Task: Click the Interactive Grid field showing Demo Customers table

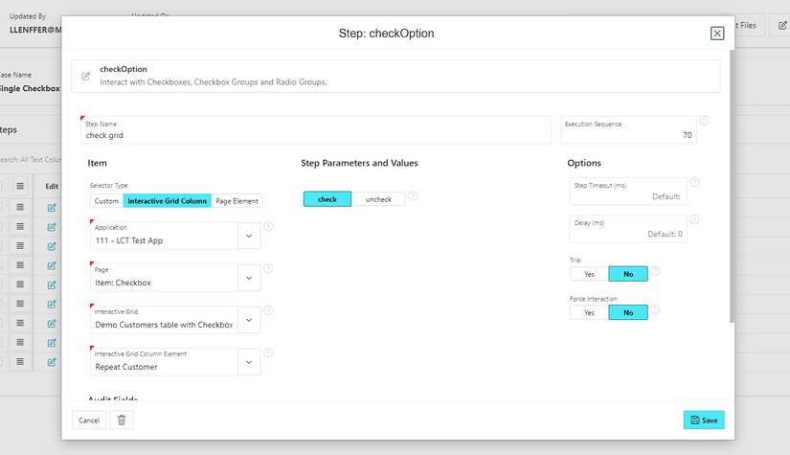Action: tap(164, 320)
